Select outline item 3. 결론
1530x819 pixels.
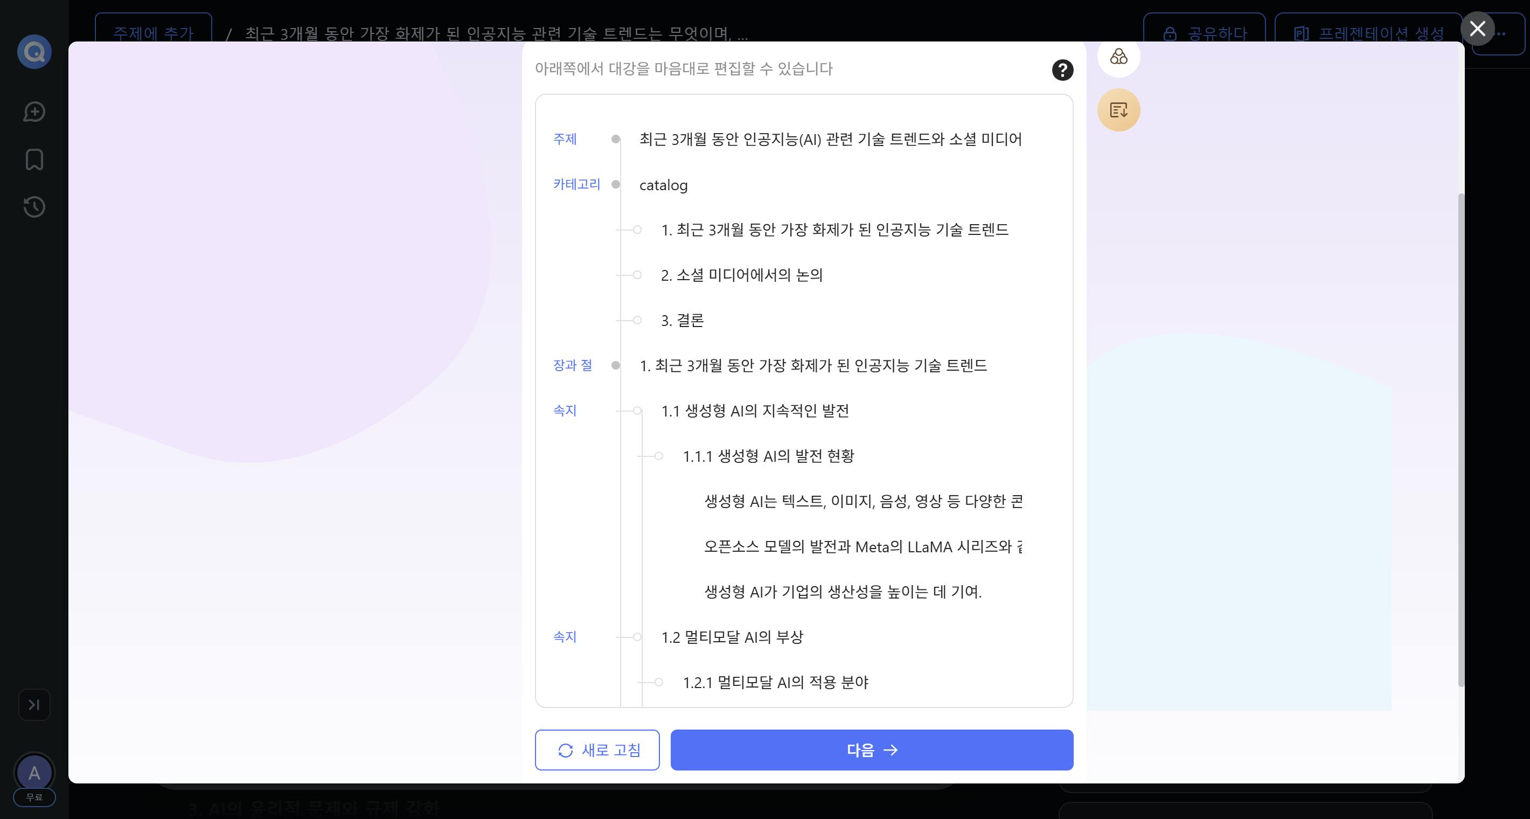pos(682,321)
